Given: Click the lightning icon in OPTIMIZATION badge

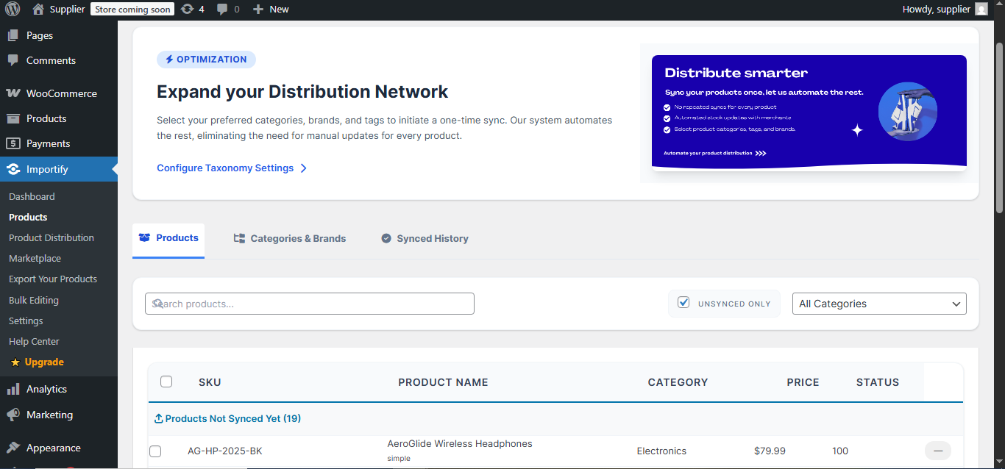Looking at the screenshot, I should pyautogui.click(x=169, y=60).
